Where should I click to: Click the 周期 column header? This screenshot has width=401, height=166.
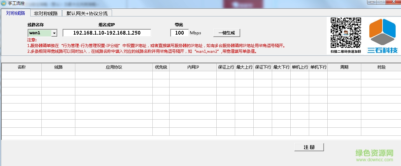[344, 67]
